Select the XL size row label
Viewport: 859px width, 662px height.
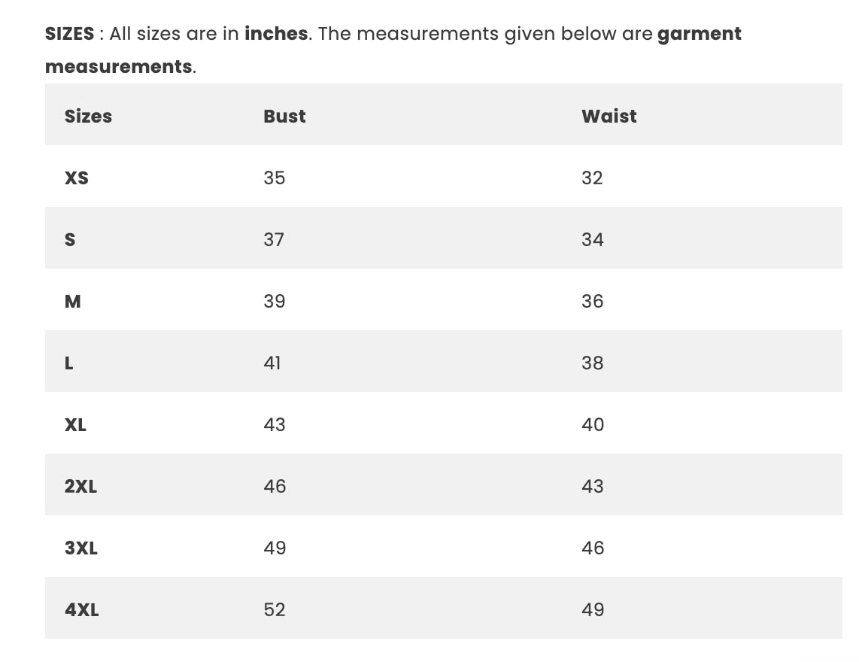click(75, 424)
